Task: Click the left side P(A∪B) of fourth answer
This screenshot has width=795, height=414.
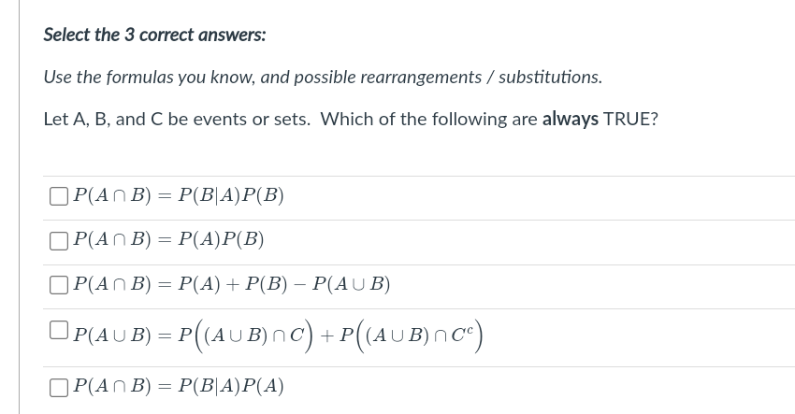Action: pyautogui.click(x=112, y=335)
